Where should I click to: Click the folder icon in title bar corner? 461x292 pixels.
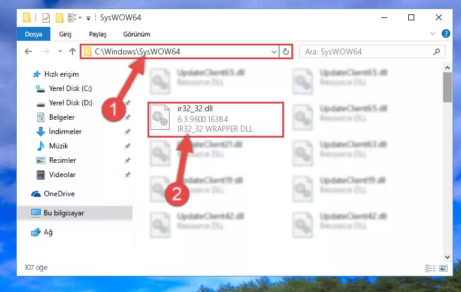coord(26,17)
